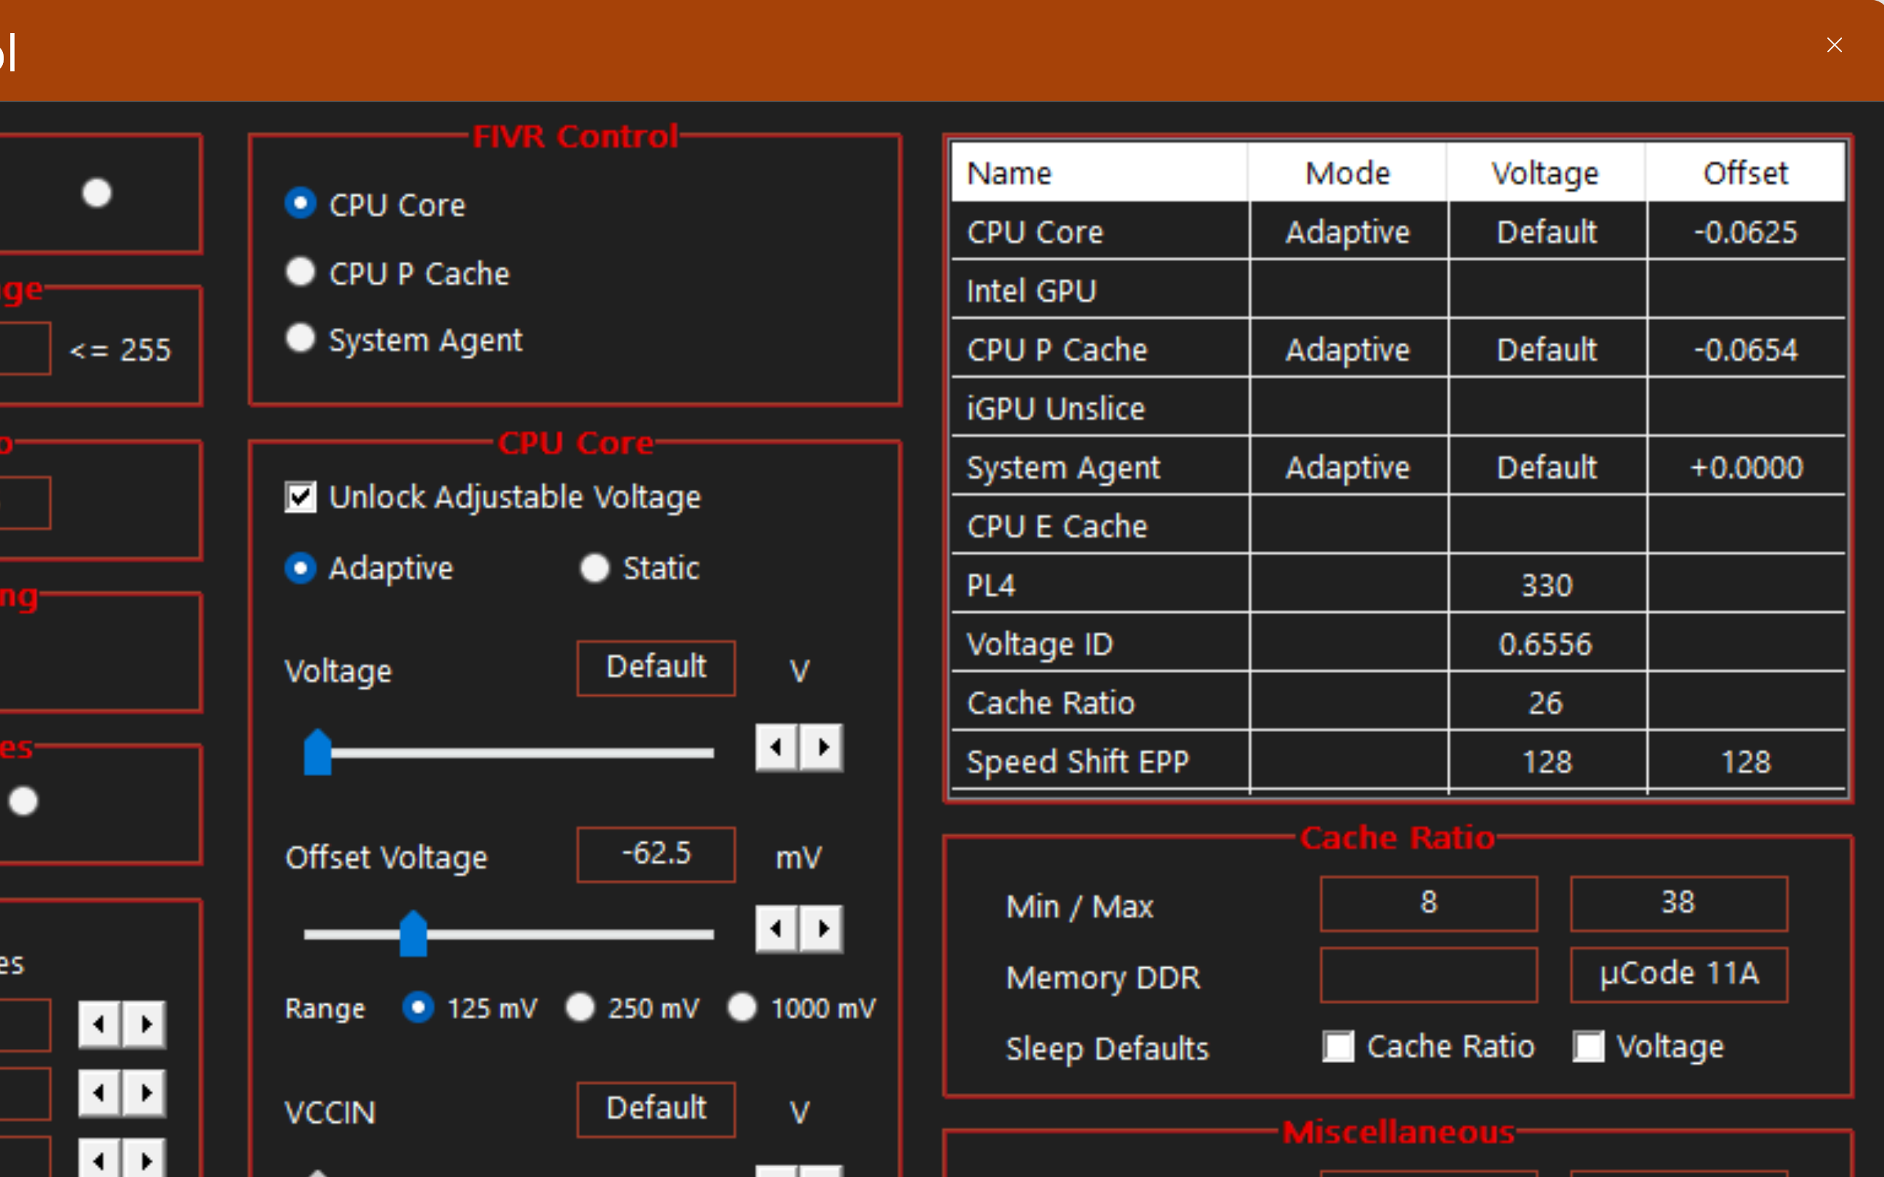Choose the 1000 mV range option
Screen dimensions: 1884x1177
(742, 1007)
